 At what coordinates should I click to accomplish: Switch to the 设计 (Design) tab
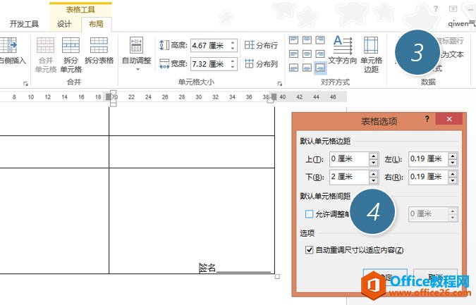64,24
